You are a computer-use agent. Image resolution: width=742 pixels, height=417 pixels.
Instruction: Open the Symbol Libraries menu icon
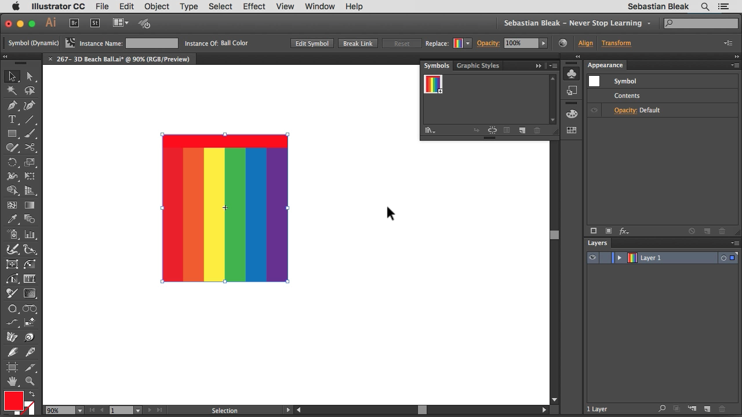point(430,130)
